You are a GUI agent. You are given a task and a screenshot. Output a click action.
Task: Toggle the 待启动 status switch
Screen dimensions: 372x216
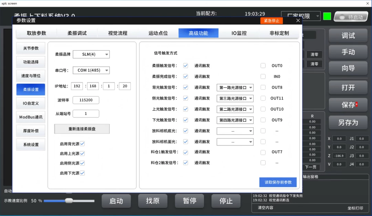pyautogui.click(x=351, y=17)
